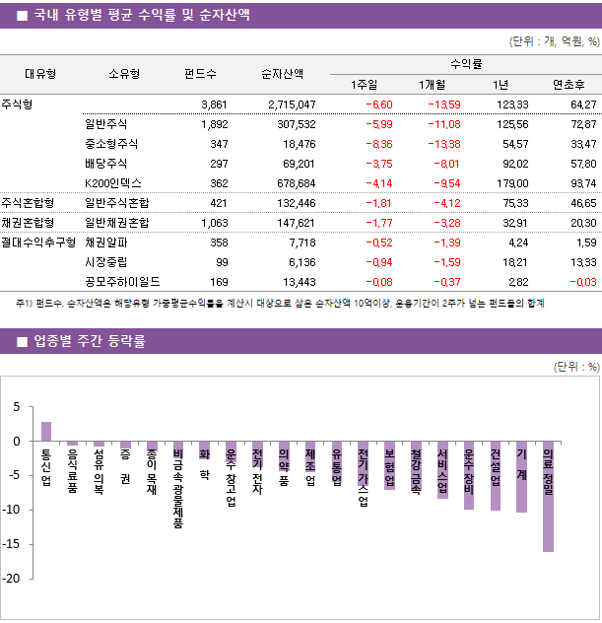
Task: Select the 시장중립 sub-type cell
Action: point(106,262)
